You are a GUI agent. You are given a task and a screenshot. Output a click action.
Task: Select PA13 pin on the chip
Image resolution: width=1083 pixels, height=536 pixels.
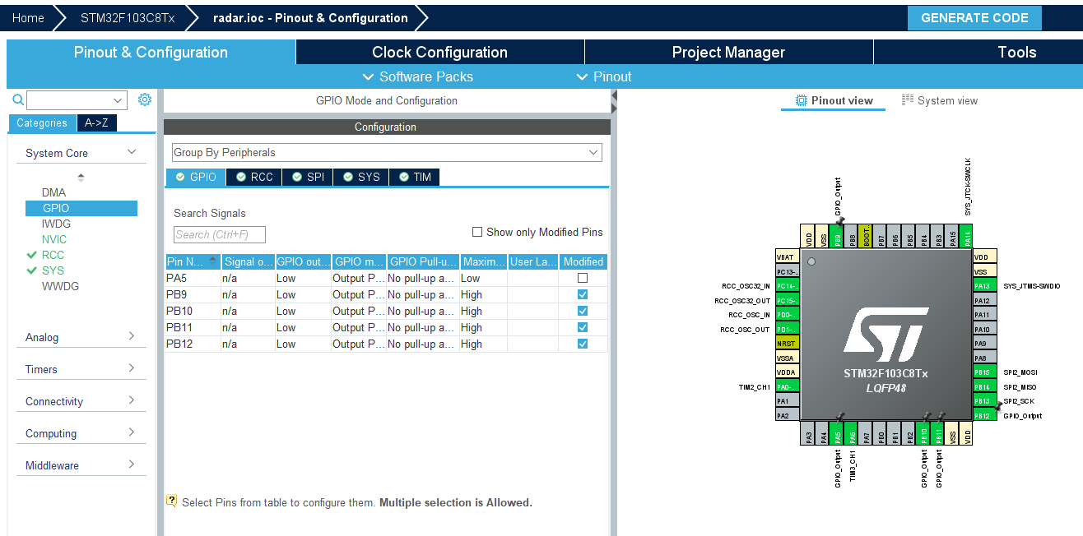(x=985, y=285)
